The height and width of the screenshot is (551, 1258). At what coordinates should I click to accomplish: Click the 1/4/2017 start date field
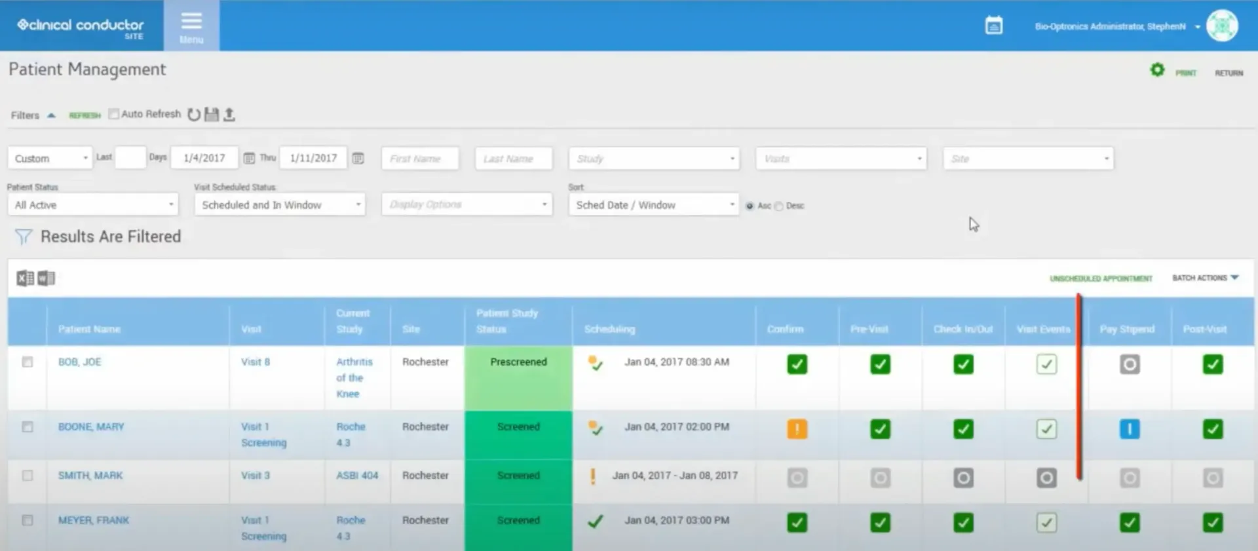click(204, 158)
